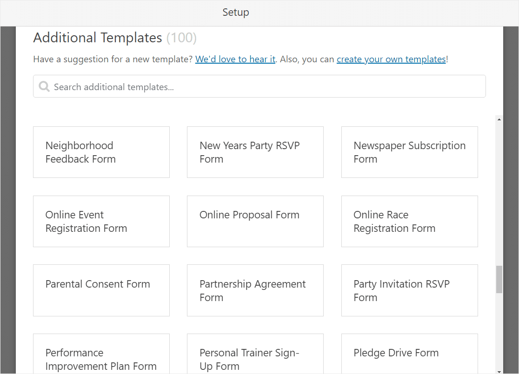Click the search magnifier icon
This screenshot has height=374, width=519.
[44, 86]
